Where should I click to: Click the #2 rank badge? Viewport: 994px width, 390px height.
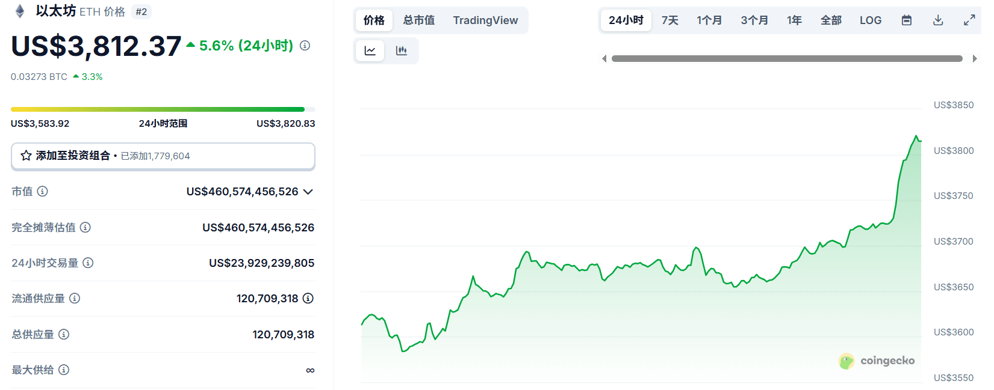tap(141, 12)
